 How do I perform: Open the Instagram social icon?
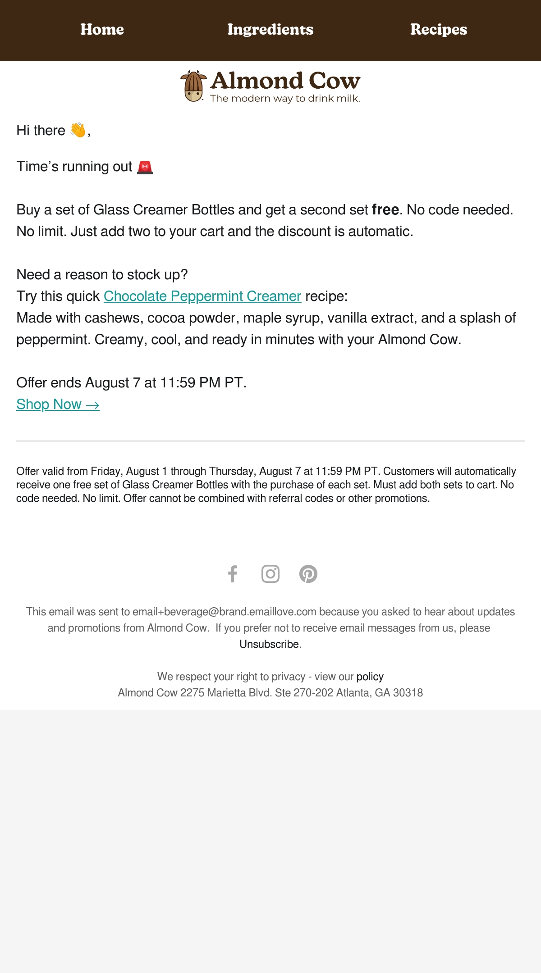click(270, 574)
